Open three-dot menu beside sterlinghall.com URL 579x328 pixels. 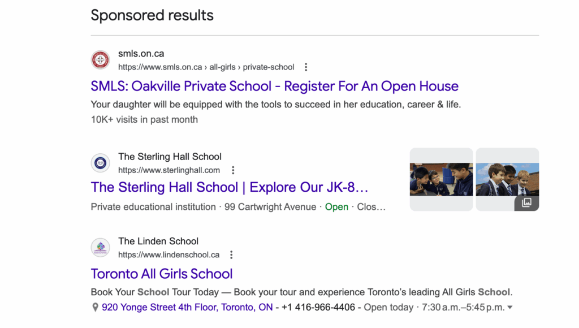[x=233, y=170]
